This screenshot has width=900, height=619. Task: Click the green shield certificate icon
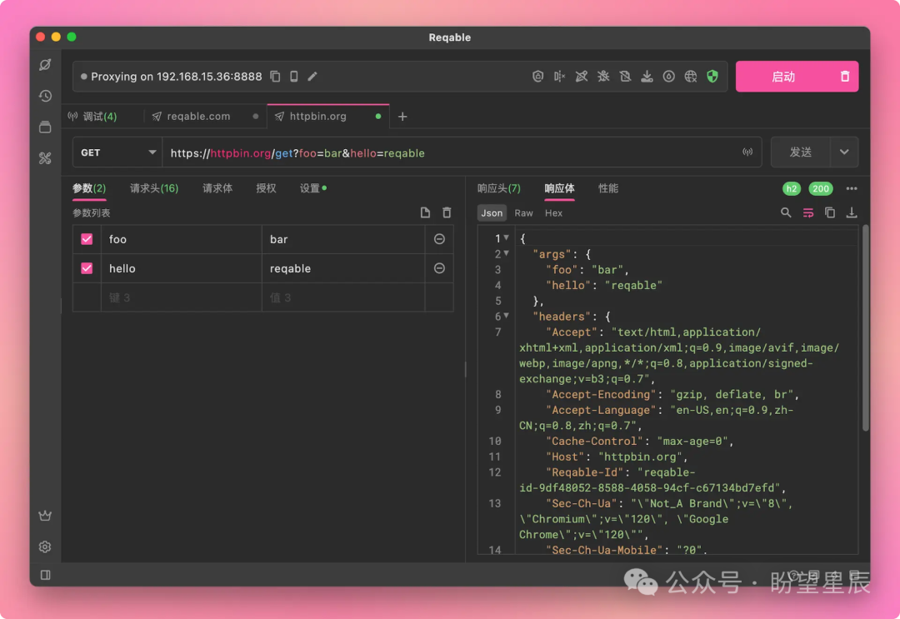click(x=712, y=77)
